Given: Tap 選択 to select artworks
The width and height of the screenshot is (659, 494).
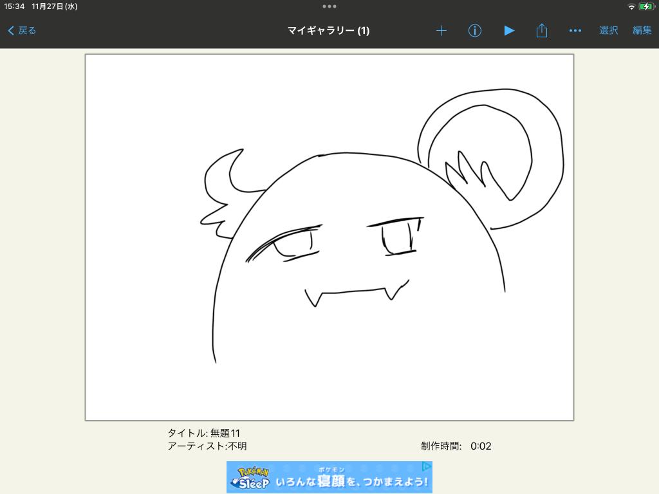Looking at the screenshot, I should pos(608,30).
